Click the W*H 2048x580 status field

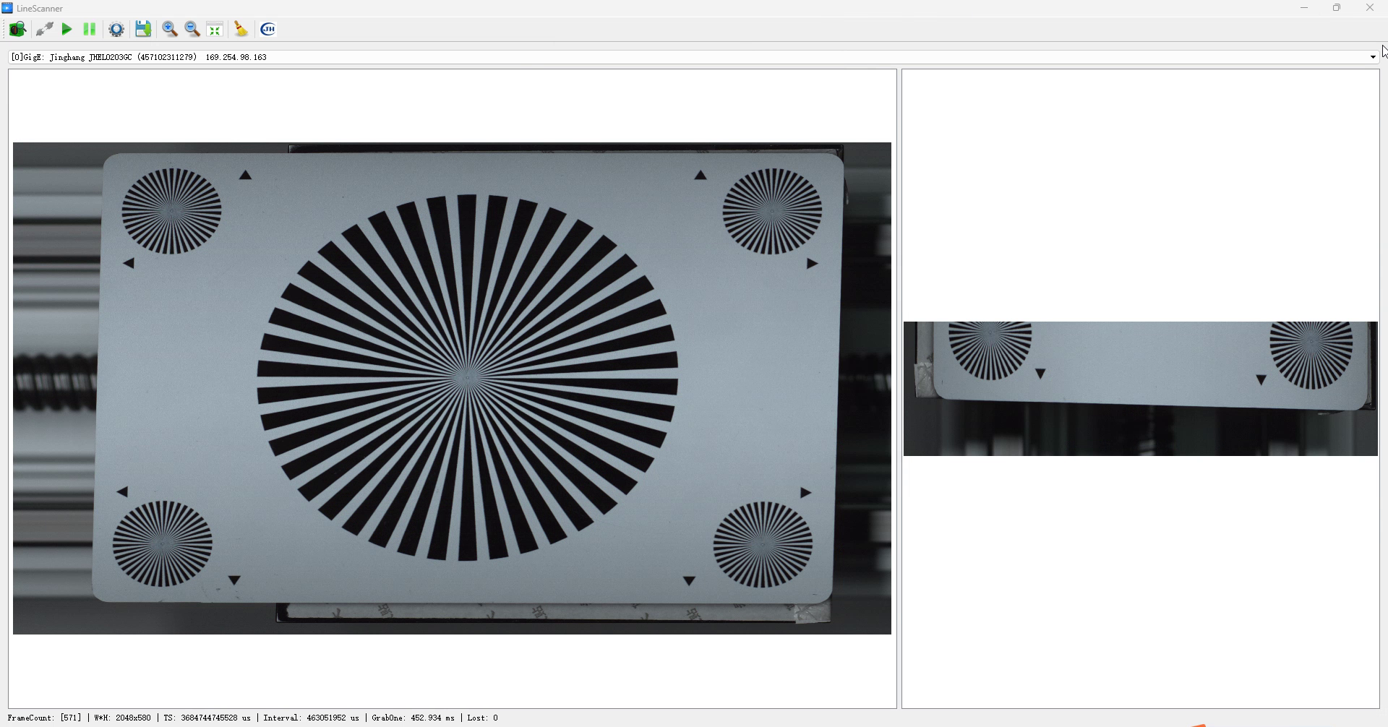[x=122, y=718]
